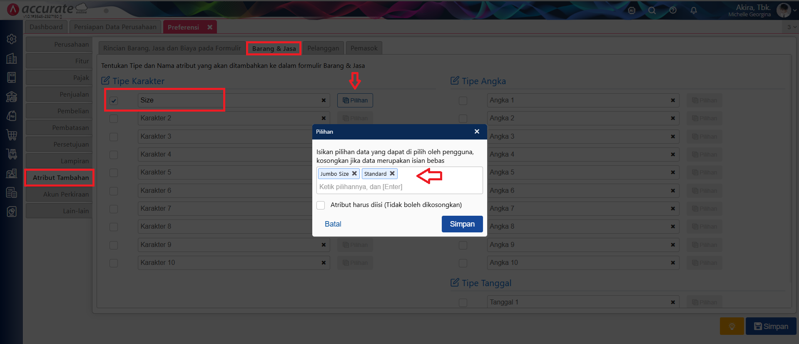This screenshot has width=799, height=344.
Task: Open the bank module icon in sidebar
Action: click(12, 97)
